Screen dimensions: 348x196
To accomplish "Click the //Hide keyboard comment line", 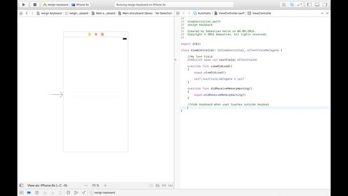I will click(x=228, y=105).
